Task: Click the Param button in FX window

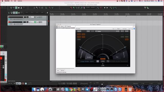Action: (x=118, y=29)
